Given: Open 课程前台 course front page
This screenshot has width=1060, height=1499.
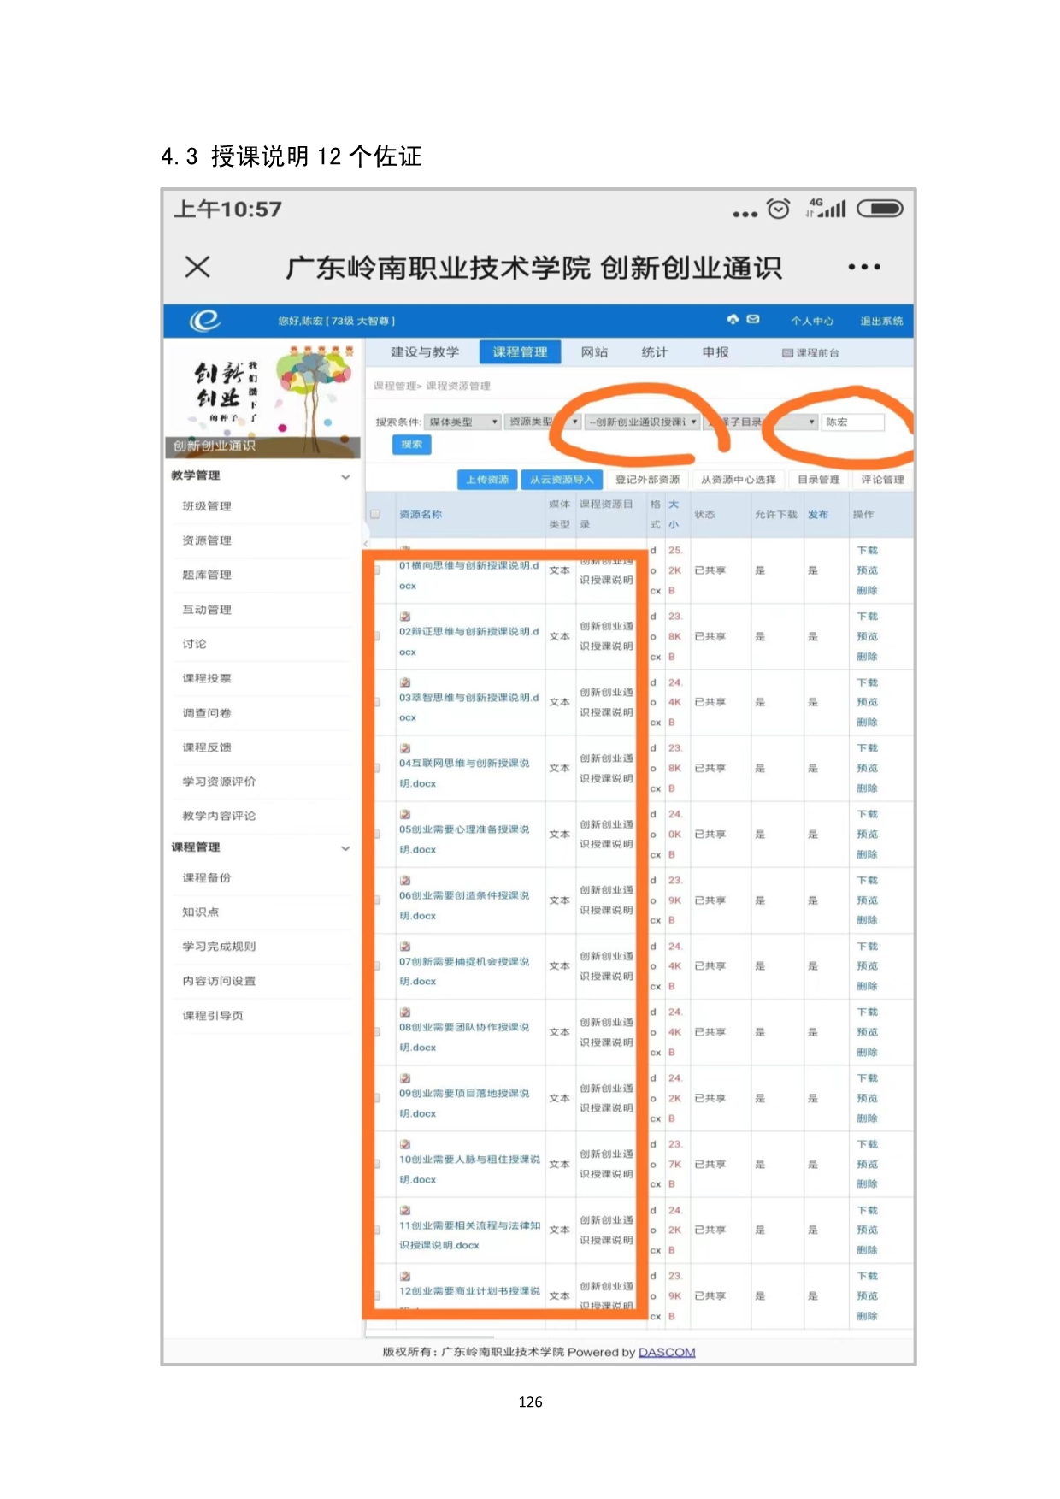Looking at the screenshot, I should (x=810, y=352).
